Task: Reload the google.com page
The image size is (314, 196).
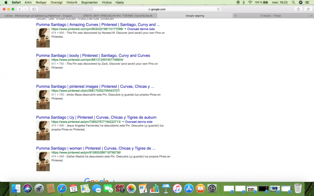Action: pyautogui.click(x=219, y=9)
